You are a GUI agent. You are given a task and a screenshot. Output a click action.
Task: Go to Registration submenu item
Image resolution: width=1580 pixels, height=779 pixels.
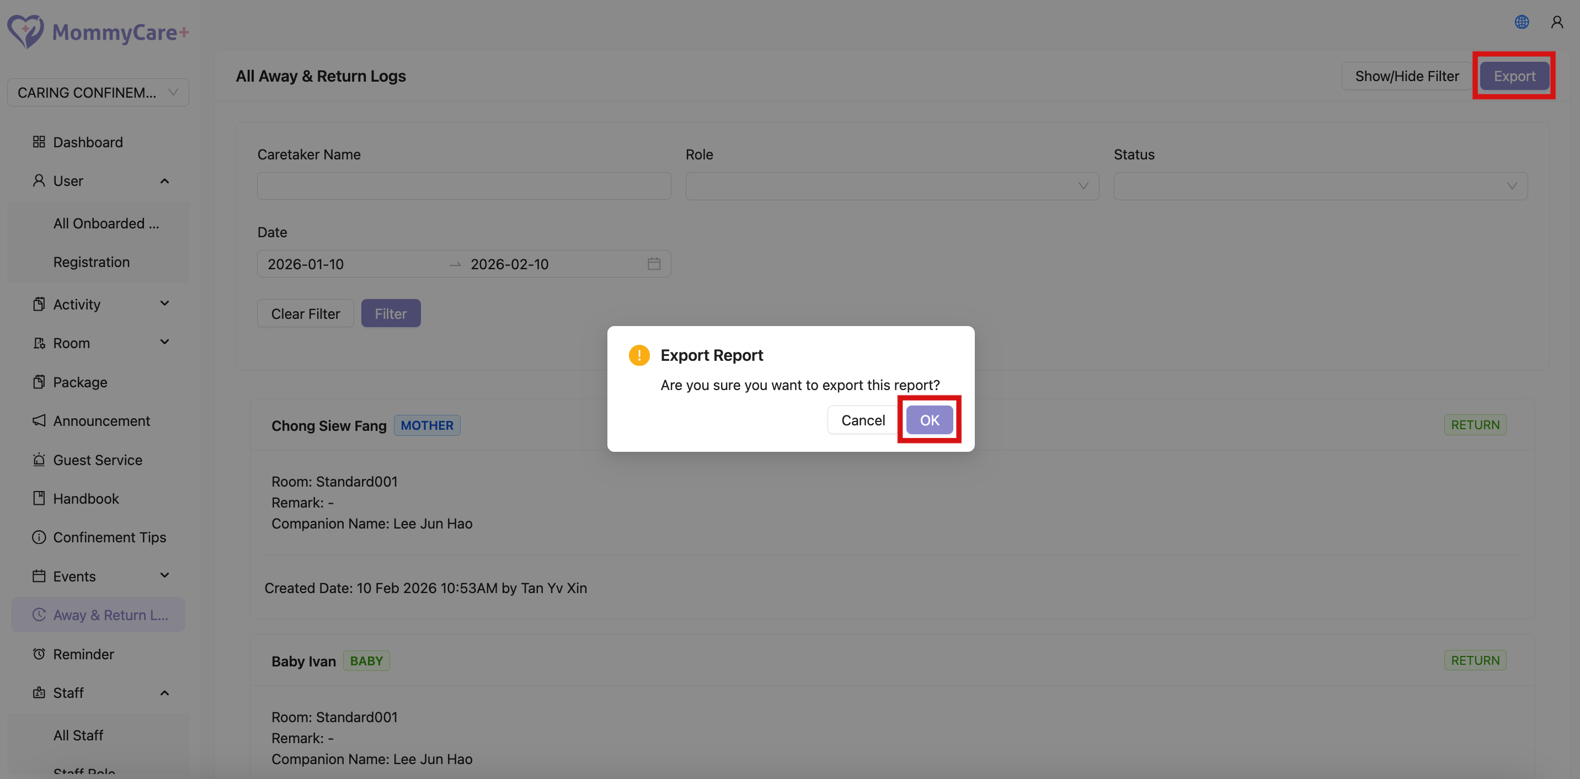point(92,262)
